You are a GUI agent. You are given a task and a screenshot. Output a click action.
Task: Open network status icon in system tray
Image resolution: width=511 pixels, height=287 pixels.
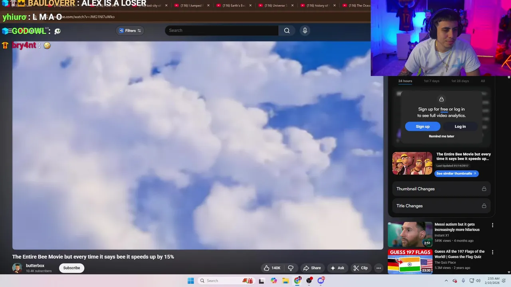click(x=471, y=281)
